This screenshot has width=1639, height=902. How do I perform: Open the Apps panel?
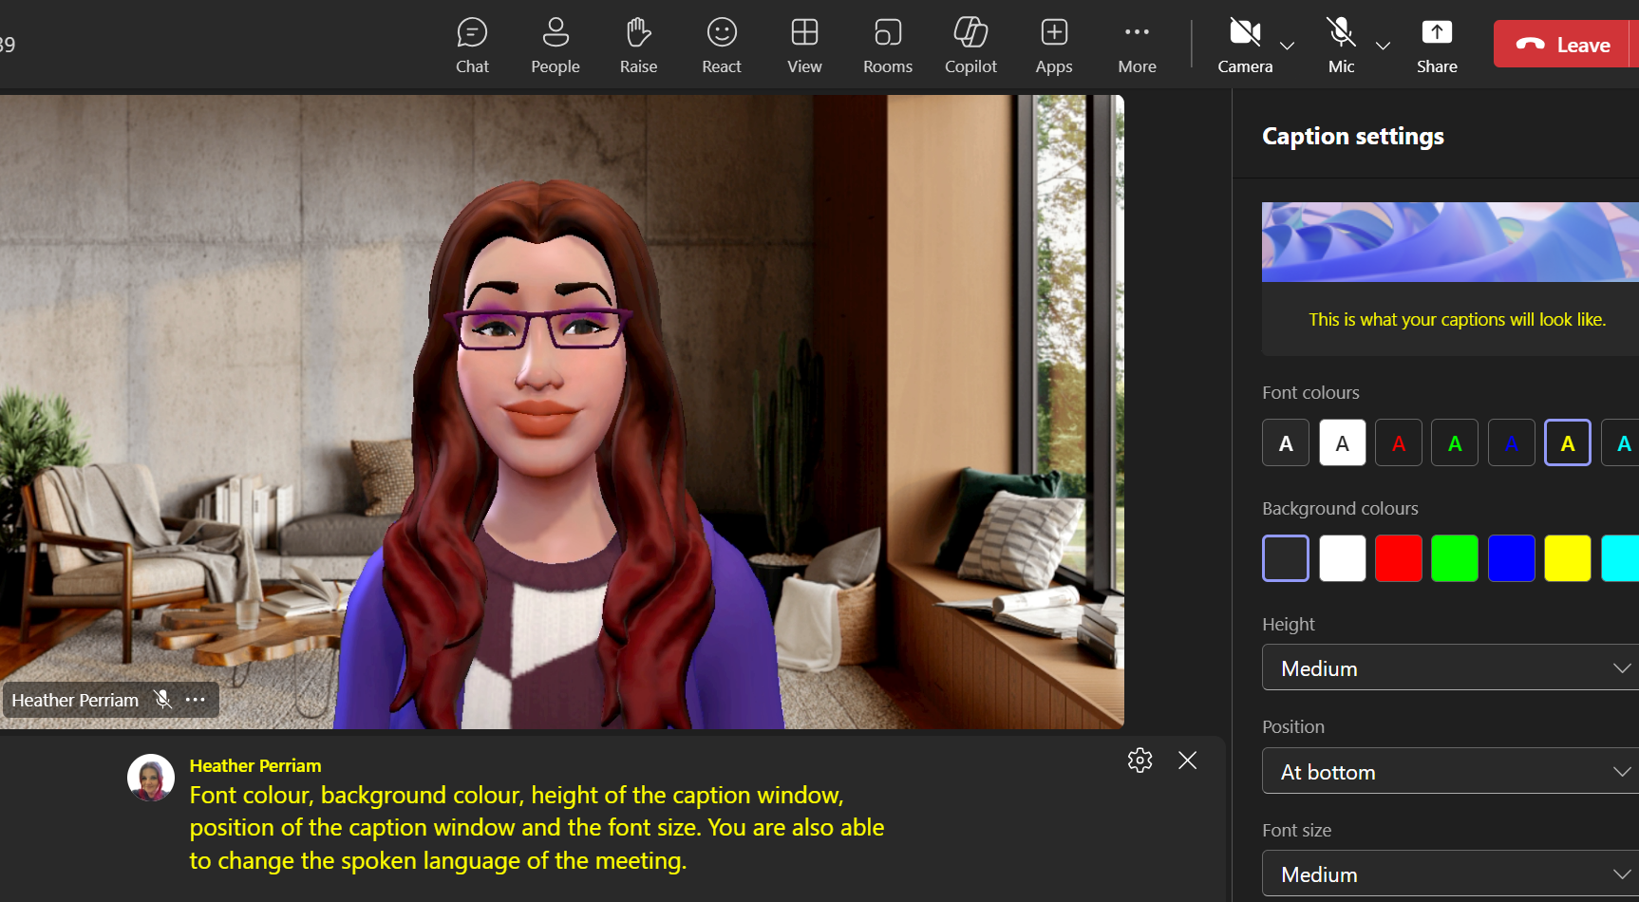pyautogui.click(x=1053, y=44)
